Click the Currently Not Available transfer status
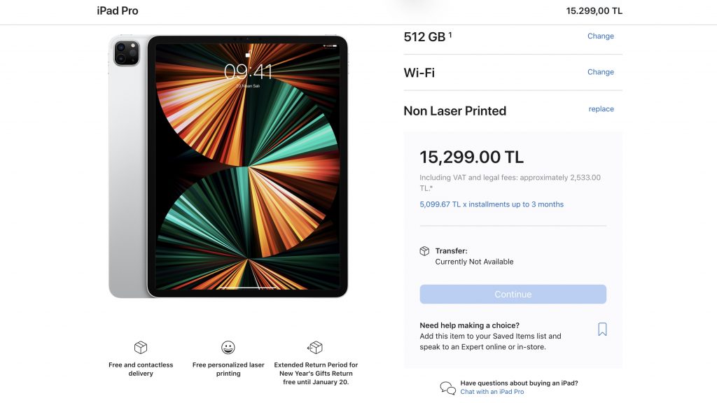The image size is (717, 403). pos(474,262)
